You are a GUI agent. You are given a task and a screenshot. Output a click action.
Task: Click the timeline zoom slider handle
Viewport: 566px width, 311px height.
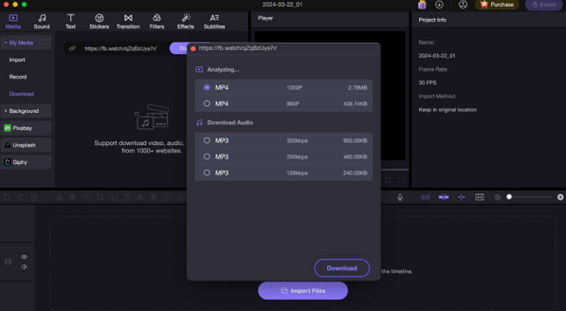pyautogui.click(x=509, y=197)
